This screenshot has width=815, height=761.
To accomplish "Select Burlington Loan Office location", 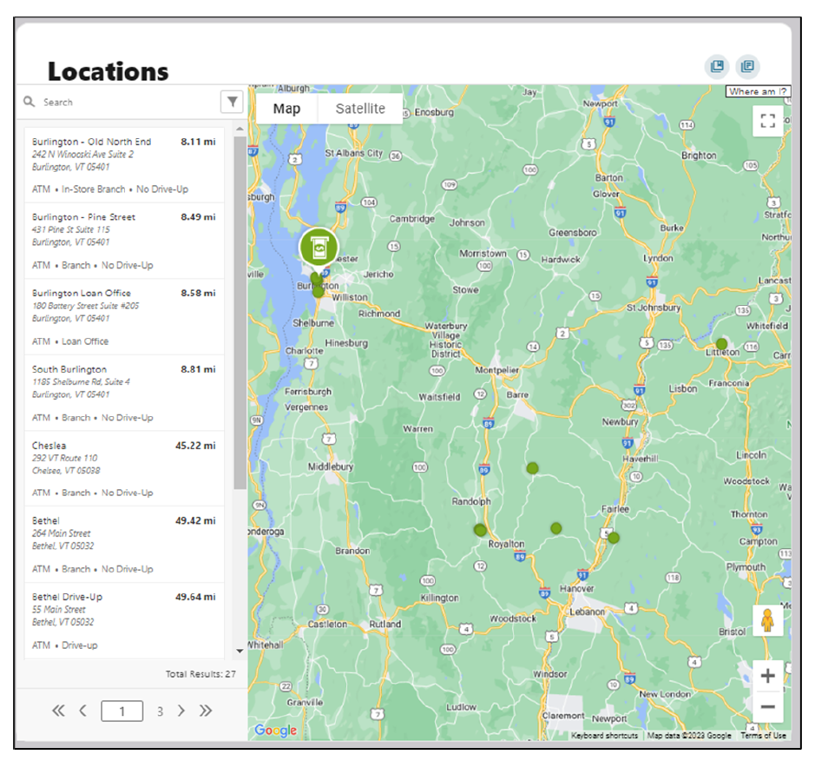I will pos(124,317).
